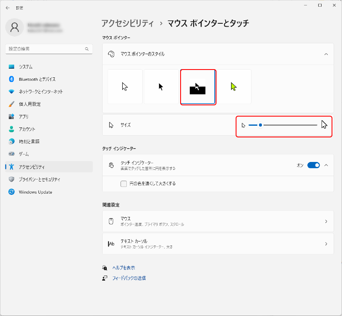Select the white mouse pointer style
The width and height of the screenshot is (342, 316).
[x=125, y=87]
